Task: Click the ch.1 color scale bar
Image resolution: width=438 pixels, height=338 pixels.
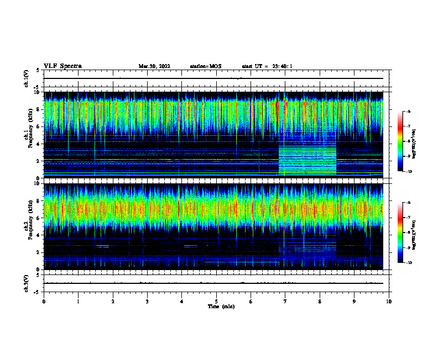Action: pos(400,141)
